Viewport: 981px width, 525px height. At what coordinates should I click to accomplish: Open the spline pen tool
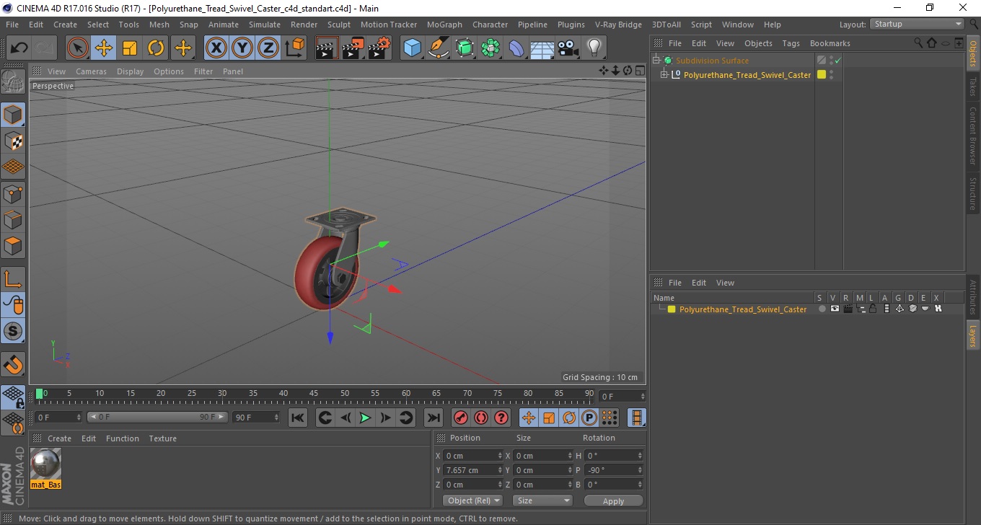439,48
